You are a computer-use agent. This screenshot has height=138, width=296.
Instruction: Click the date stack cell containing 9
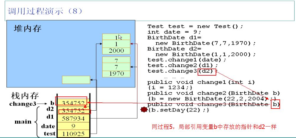(73, 126)
